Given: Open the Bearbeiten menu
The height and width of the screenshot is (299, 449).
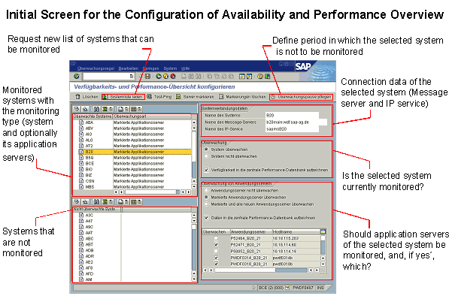Looking at the screenshot, I should [129, 68].
